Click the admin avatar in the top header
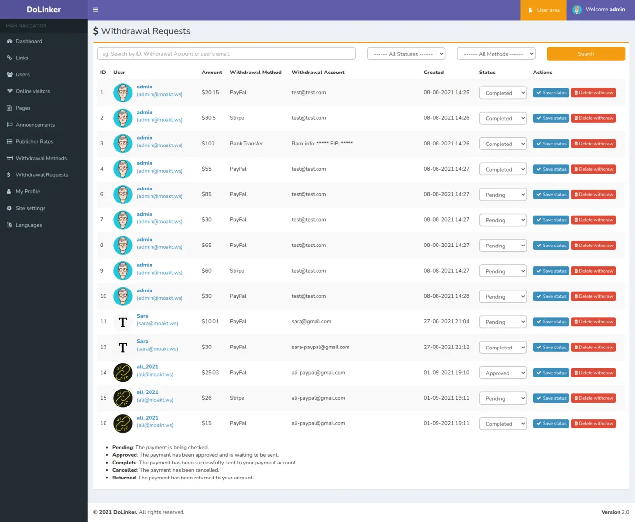 tap(576, 10)
